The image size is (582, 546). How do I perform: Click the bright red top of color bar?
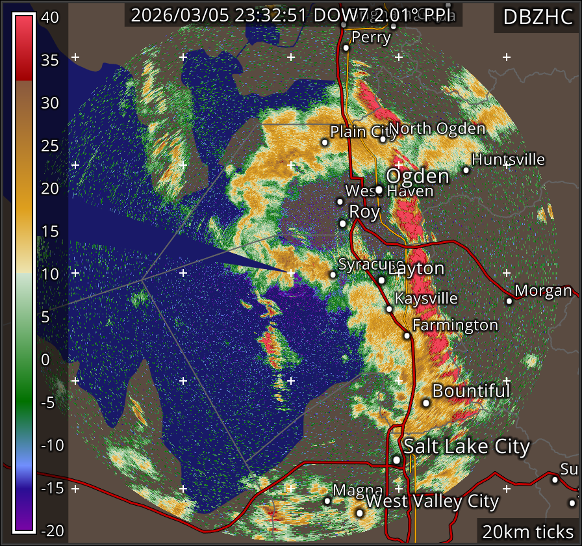(x=24, y=39)
